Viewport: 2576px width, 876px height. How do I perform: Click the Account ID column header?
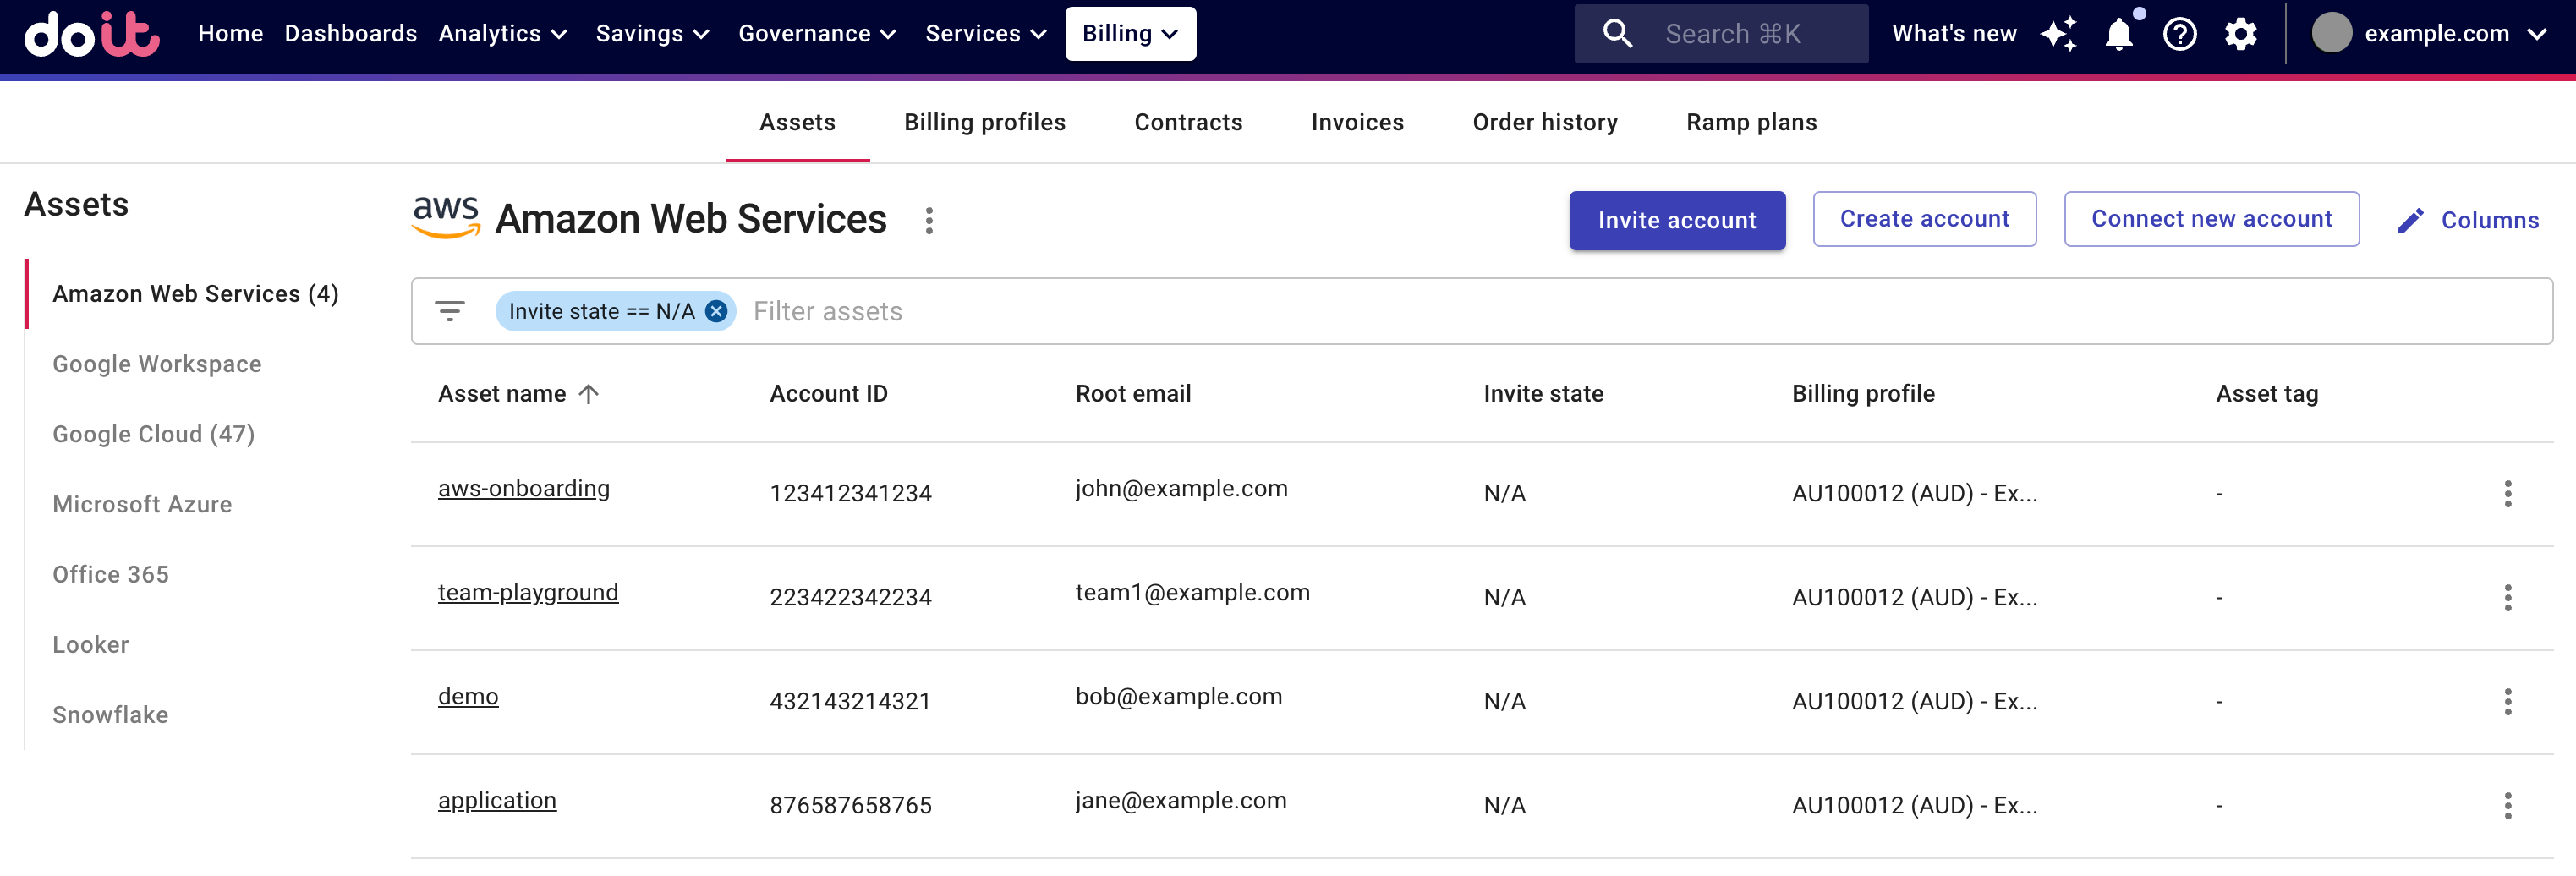click(x=828, y=394)
